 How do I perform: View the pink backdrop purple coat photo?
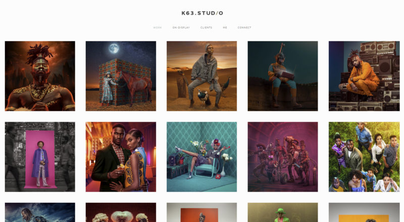coord(40,157)
